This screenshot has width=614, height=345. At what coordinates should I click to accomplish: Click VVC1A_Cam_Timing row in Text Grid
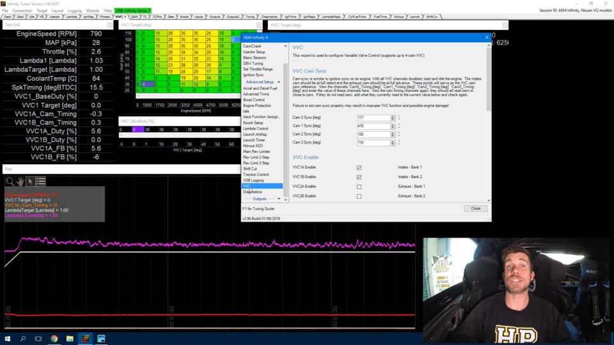[x=58, y=114]
